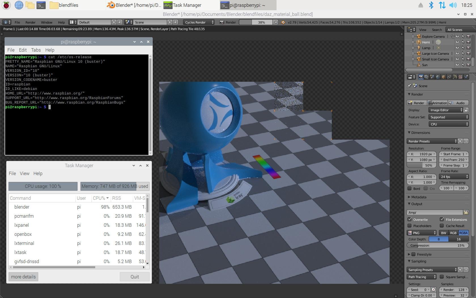Open the Scene properties tab icon
The image size is (476, 298).
point(432,77)
